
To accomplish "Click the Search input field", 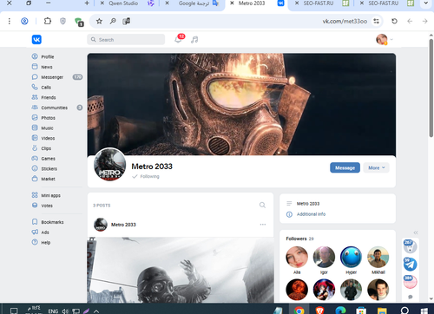I will click(x=126, y=40).
